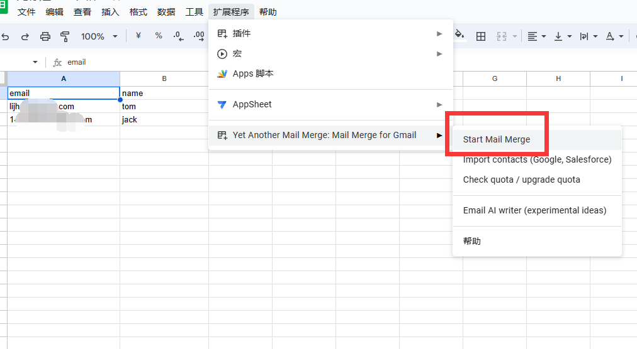Open the 查看 menu
The width and height of the screenshot is (637, 349).
(x=82, y=12)
